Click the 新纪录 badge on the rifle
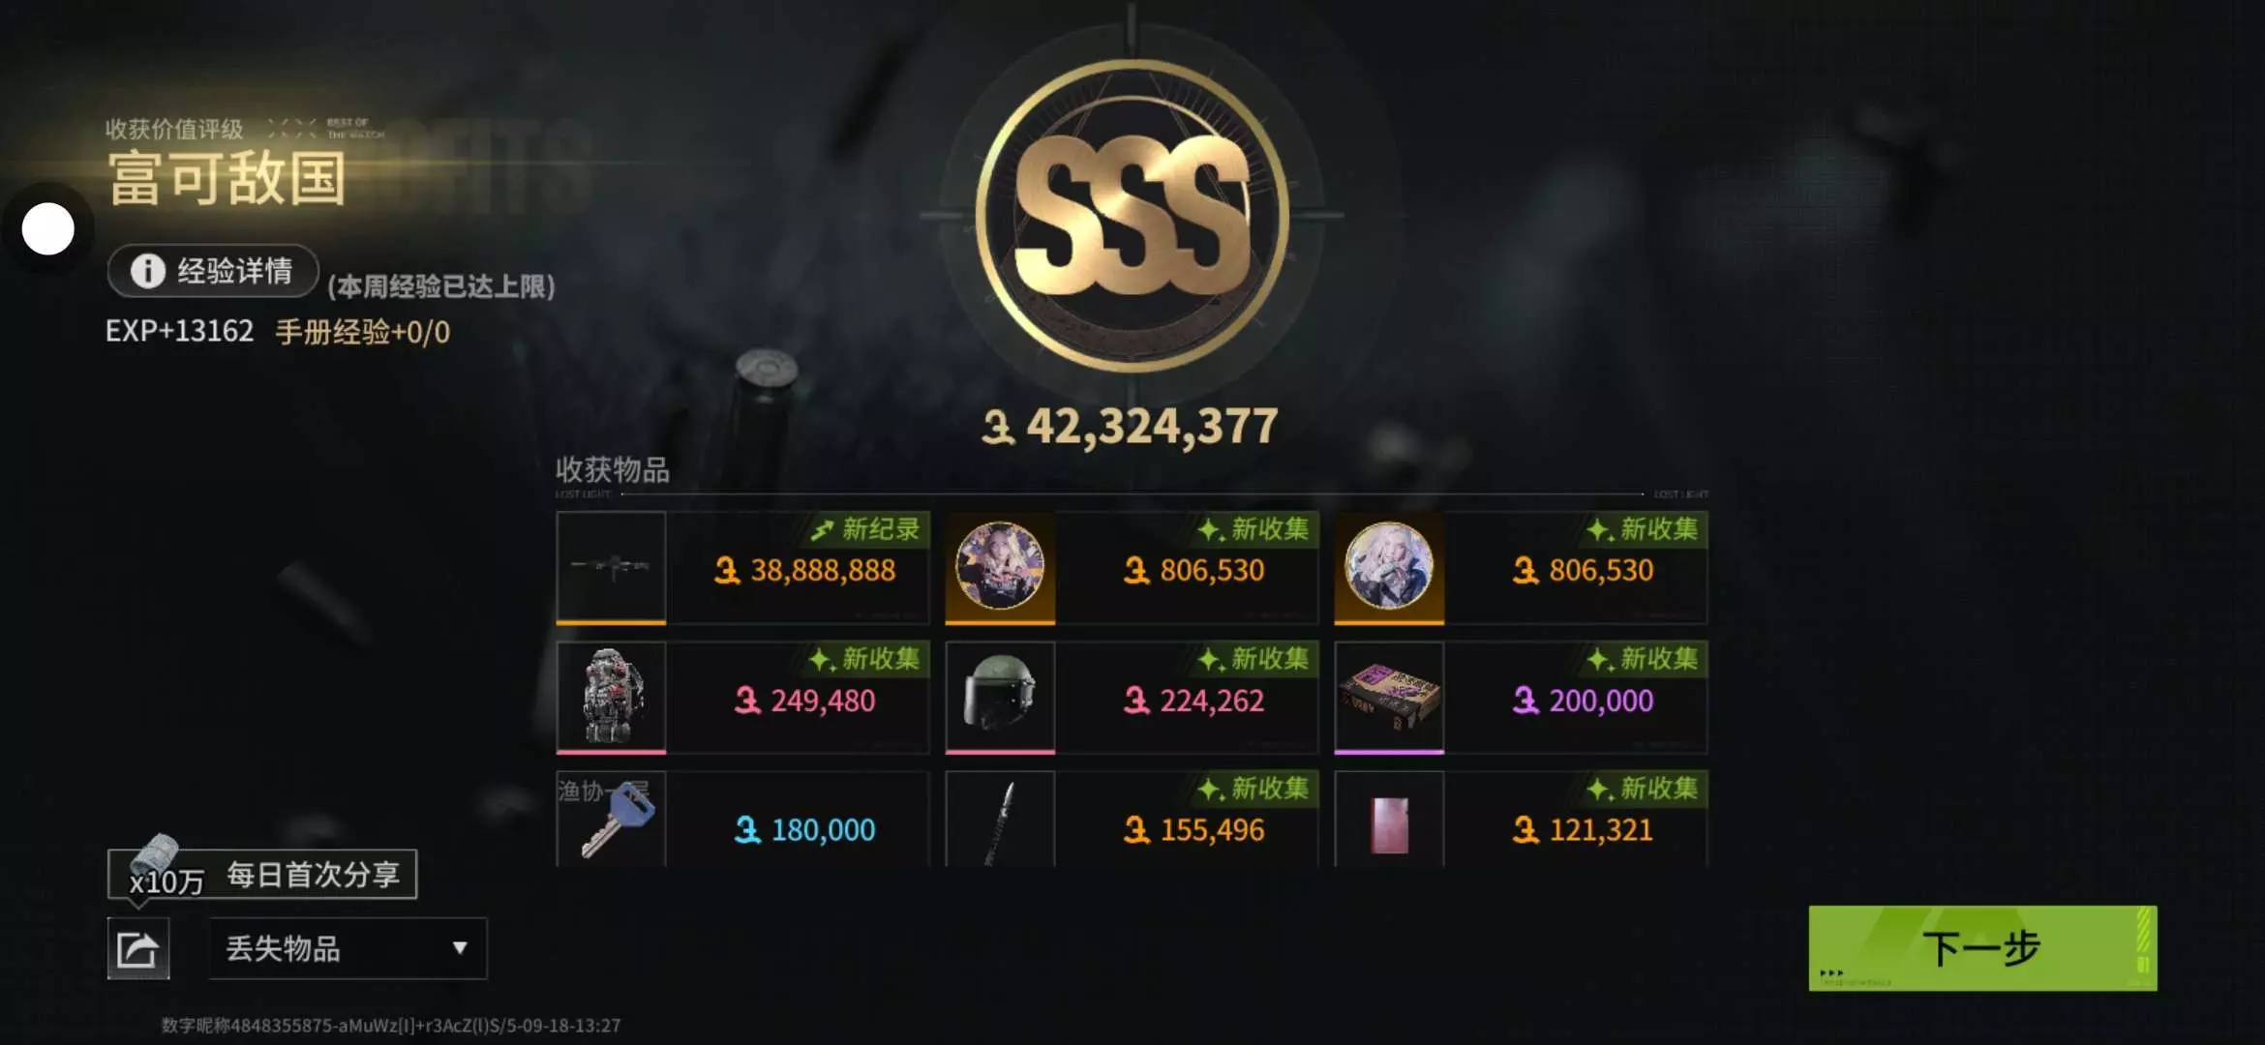The image size is (2265, 1045). coord(868,529)
